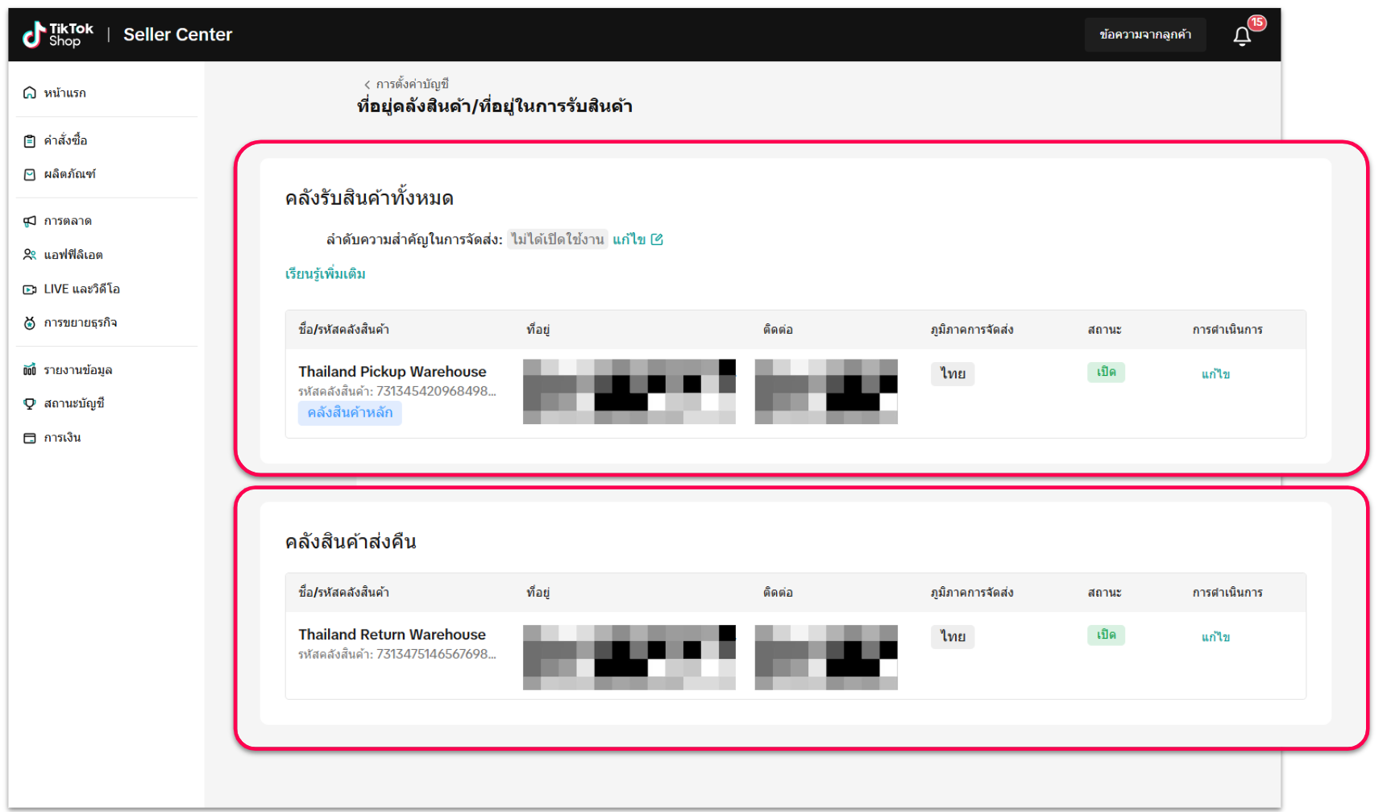Click the คลังสินค้าหลัก main warehouse tag
Viewport: 1391px width, 812px height.
[350, 413]
